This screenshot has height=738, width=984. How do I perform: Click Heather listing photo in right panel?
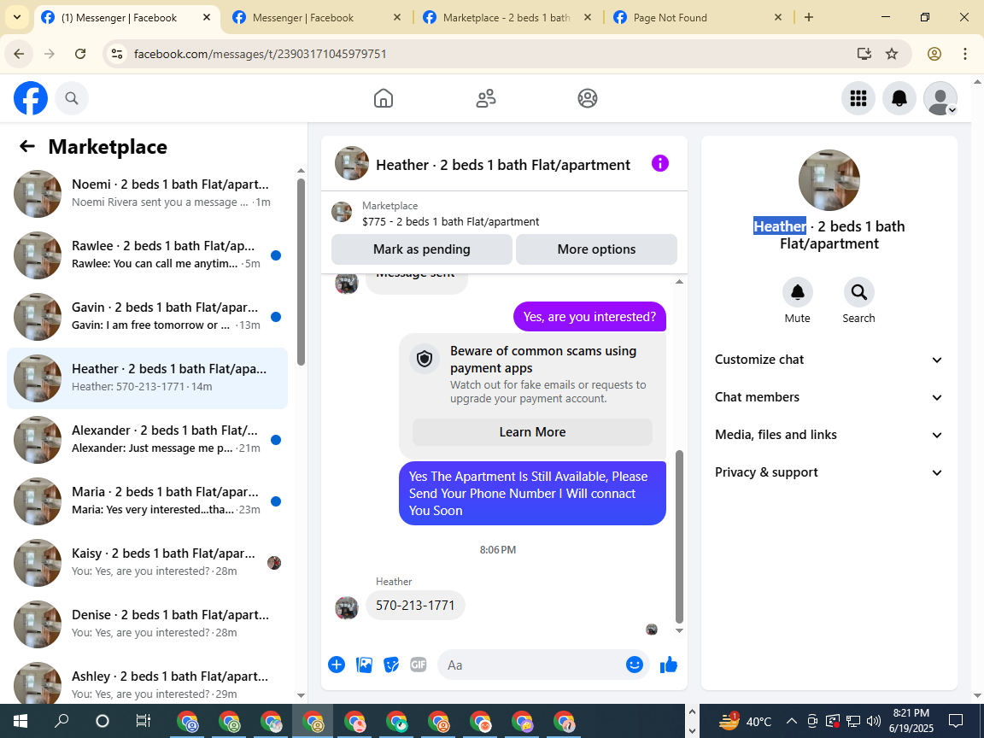[829, 180]
